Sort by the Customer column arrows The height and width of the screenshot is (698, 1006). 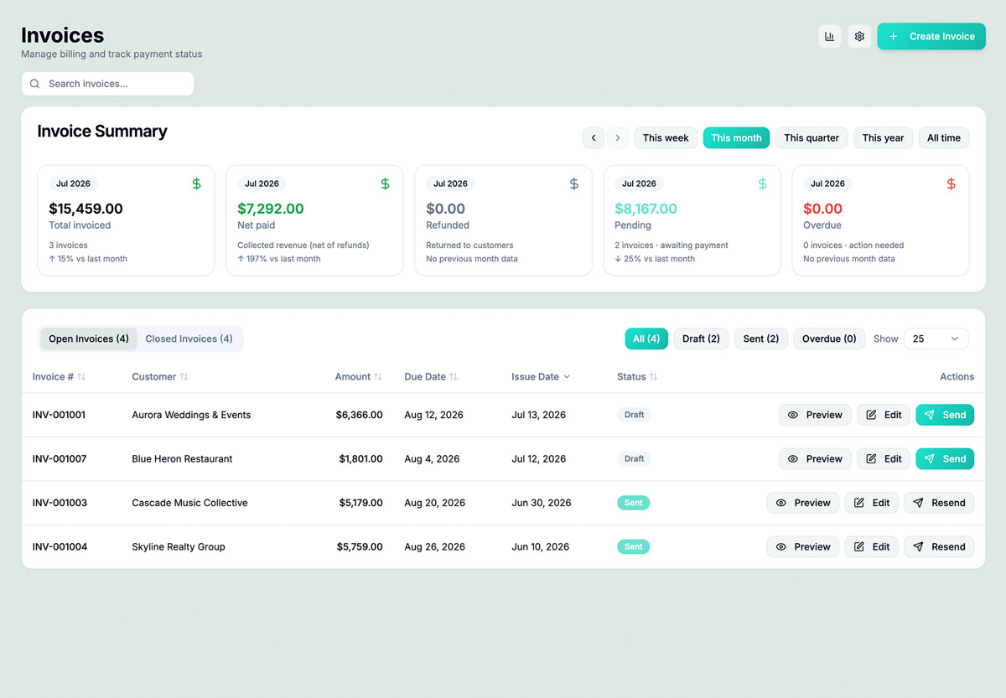[x=184, y=377]
